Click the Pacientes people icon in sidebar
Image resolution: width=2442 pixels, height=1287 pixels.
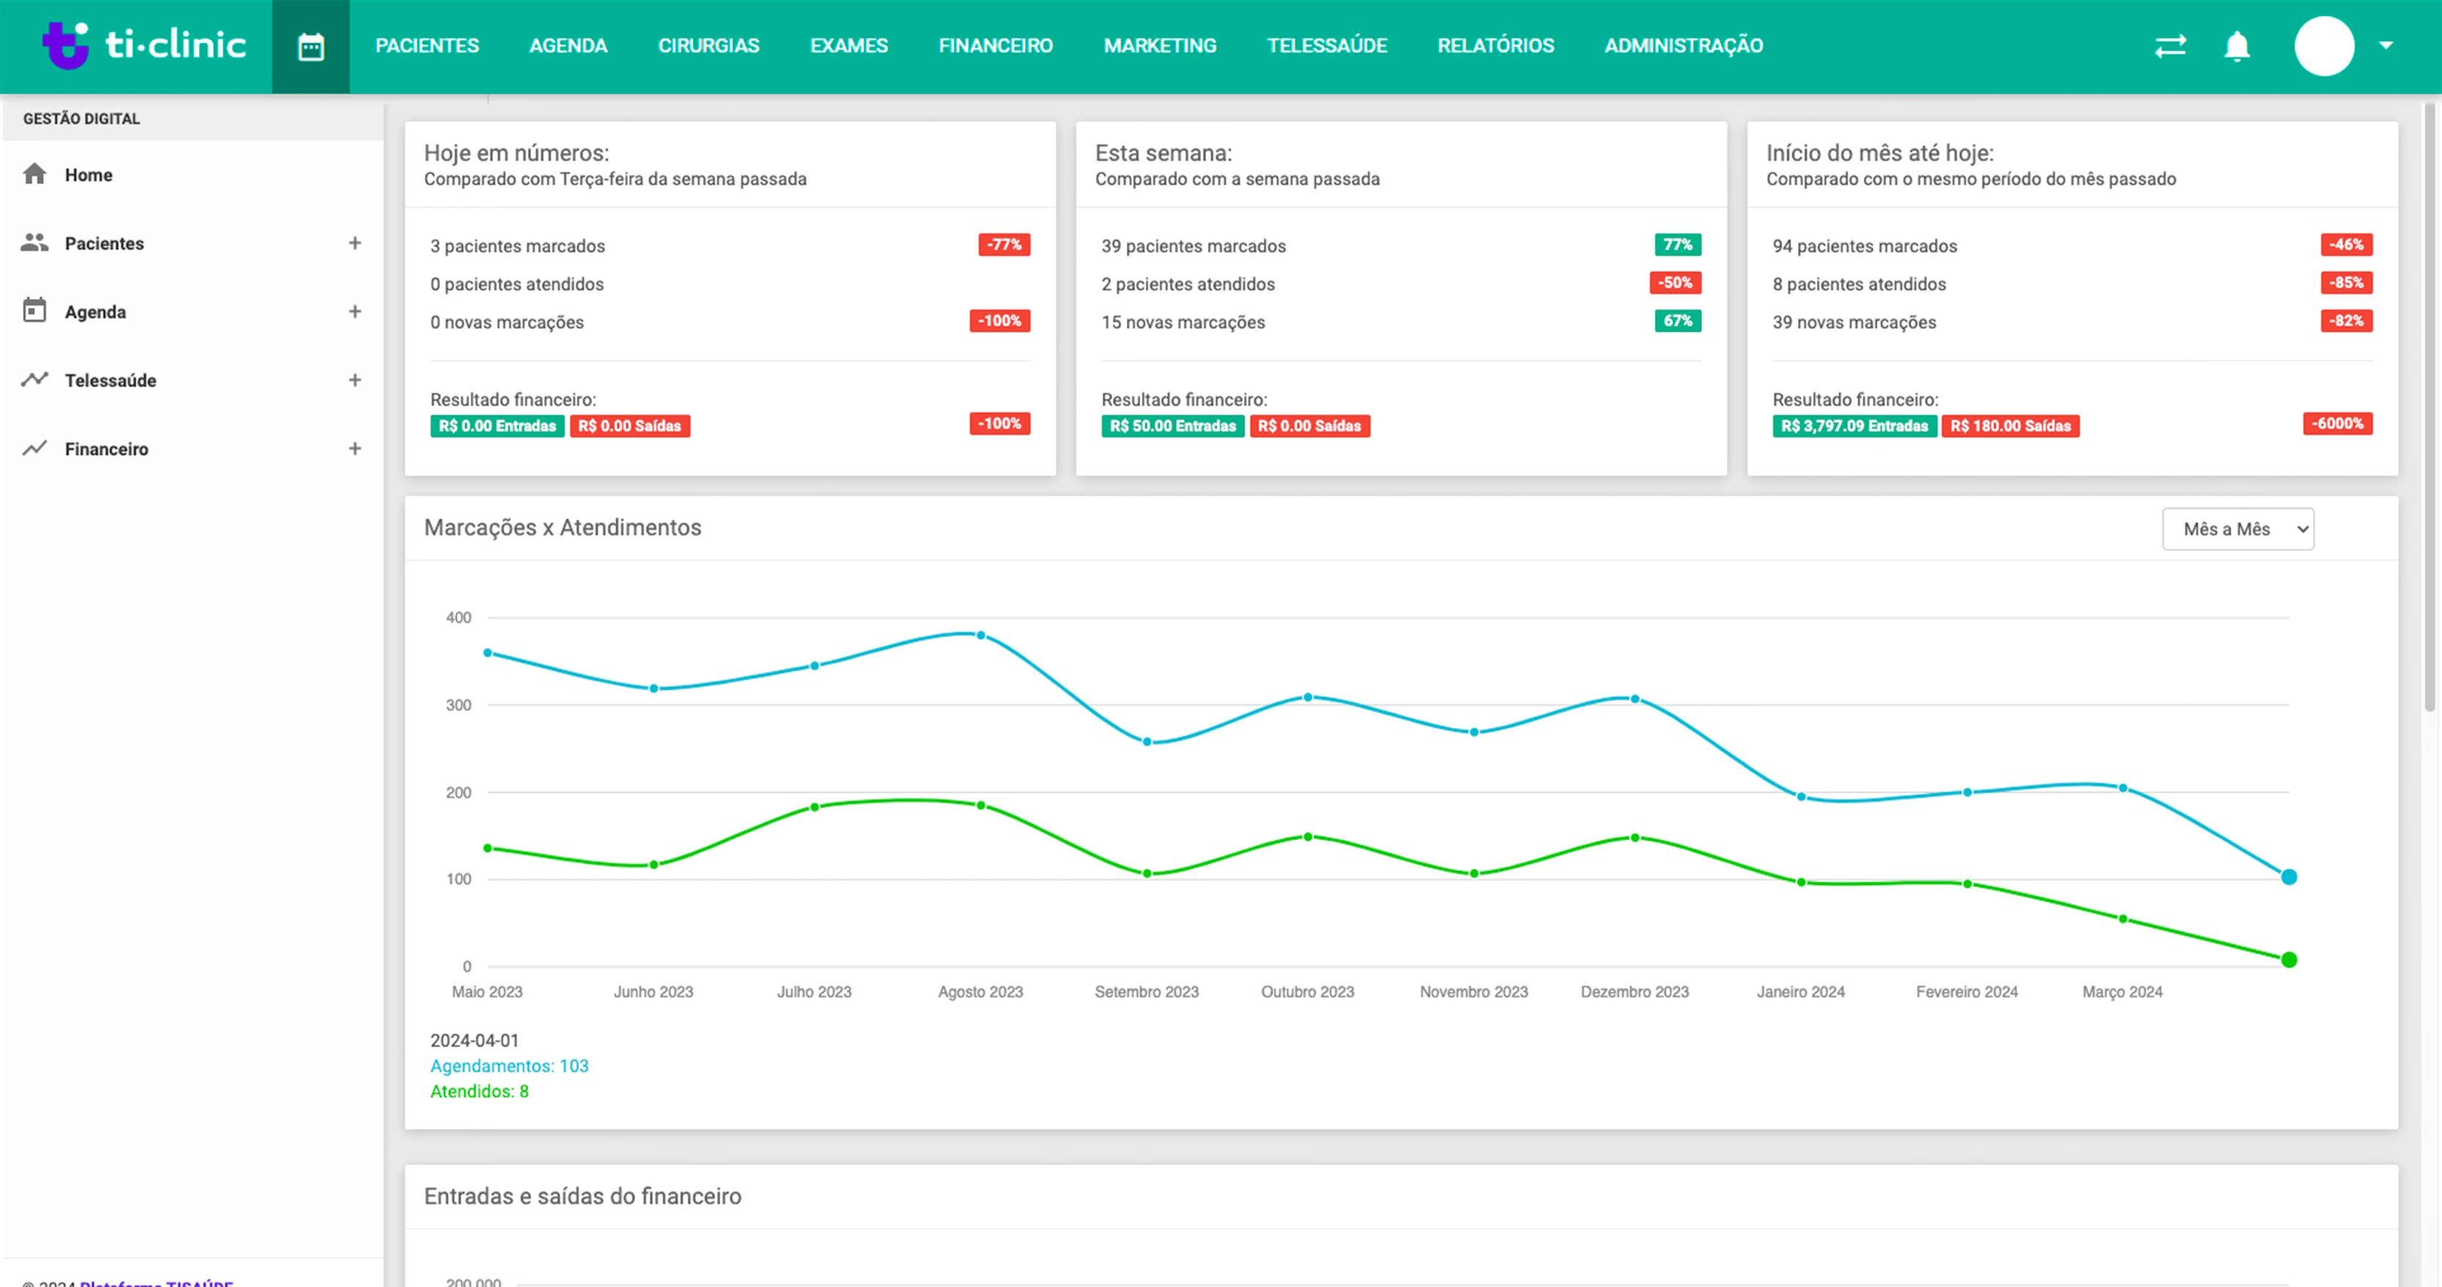click(x=35, y=243)
